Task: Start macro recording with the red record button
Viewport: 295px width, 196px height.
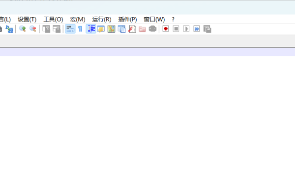Action: [x=166, y=29]
